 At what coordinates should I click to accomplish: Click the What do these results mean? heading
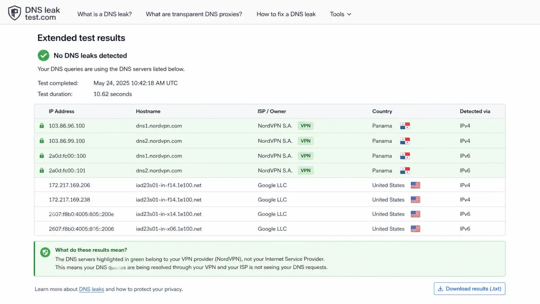click(x=91, y=250)
